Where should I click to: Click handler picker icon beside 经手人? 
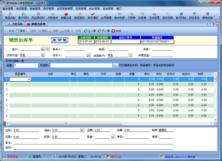point(89,55)
